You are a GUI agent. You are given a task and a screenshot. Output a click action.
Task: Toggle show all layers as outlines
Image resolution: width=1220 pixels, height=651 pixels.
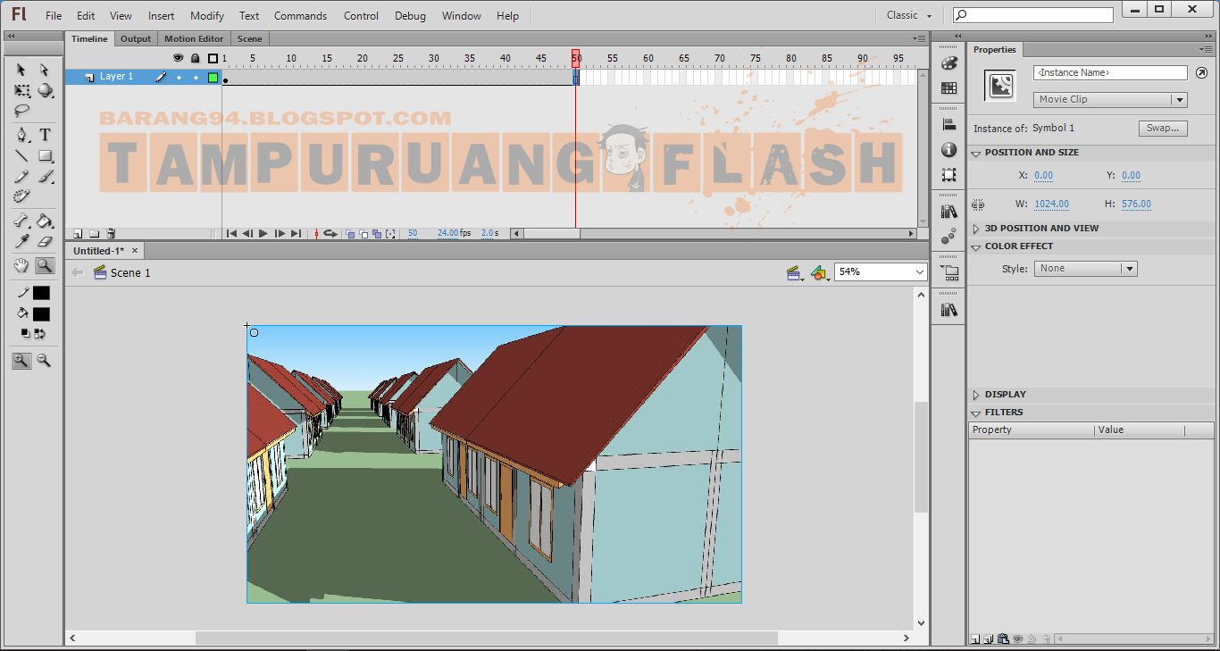[213, 59]
